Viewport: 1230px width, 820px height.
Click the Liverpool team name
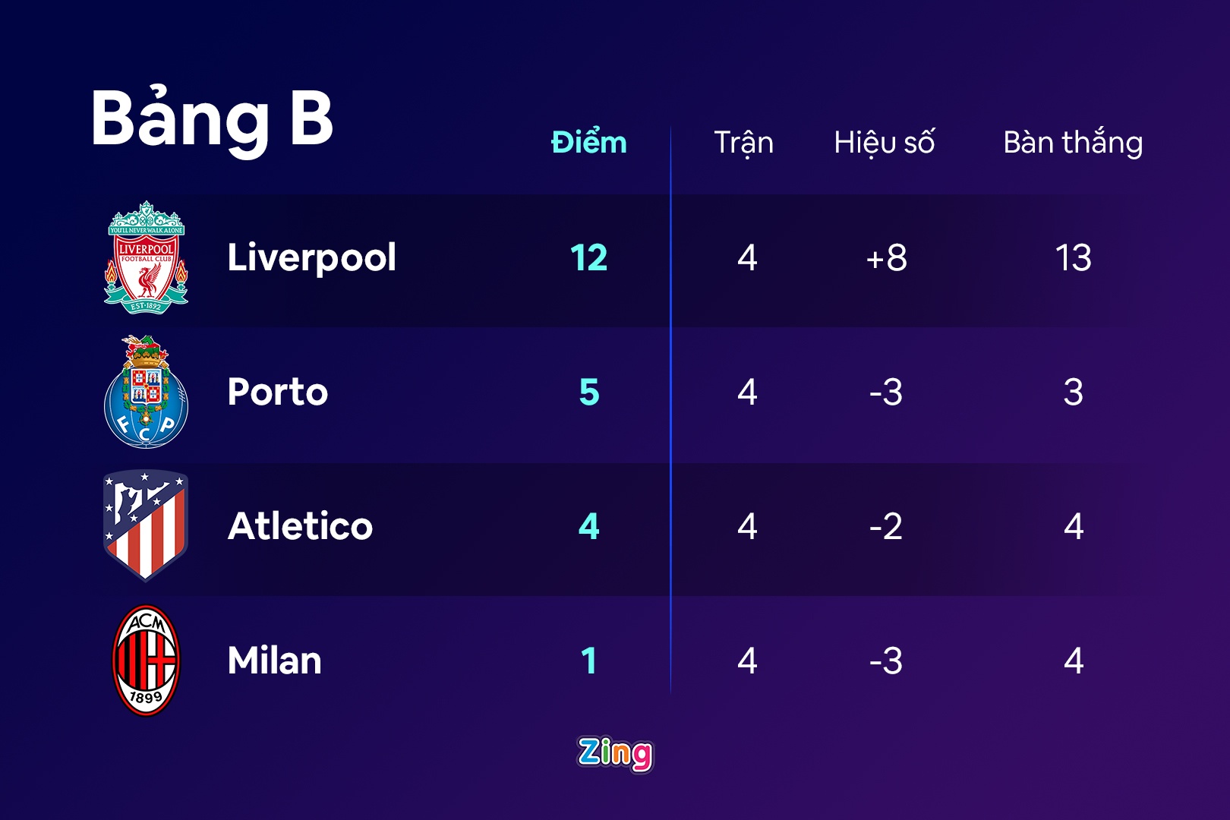[x=312, y=257]
